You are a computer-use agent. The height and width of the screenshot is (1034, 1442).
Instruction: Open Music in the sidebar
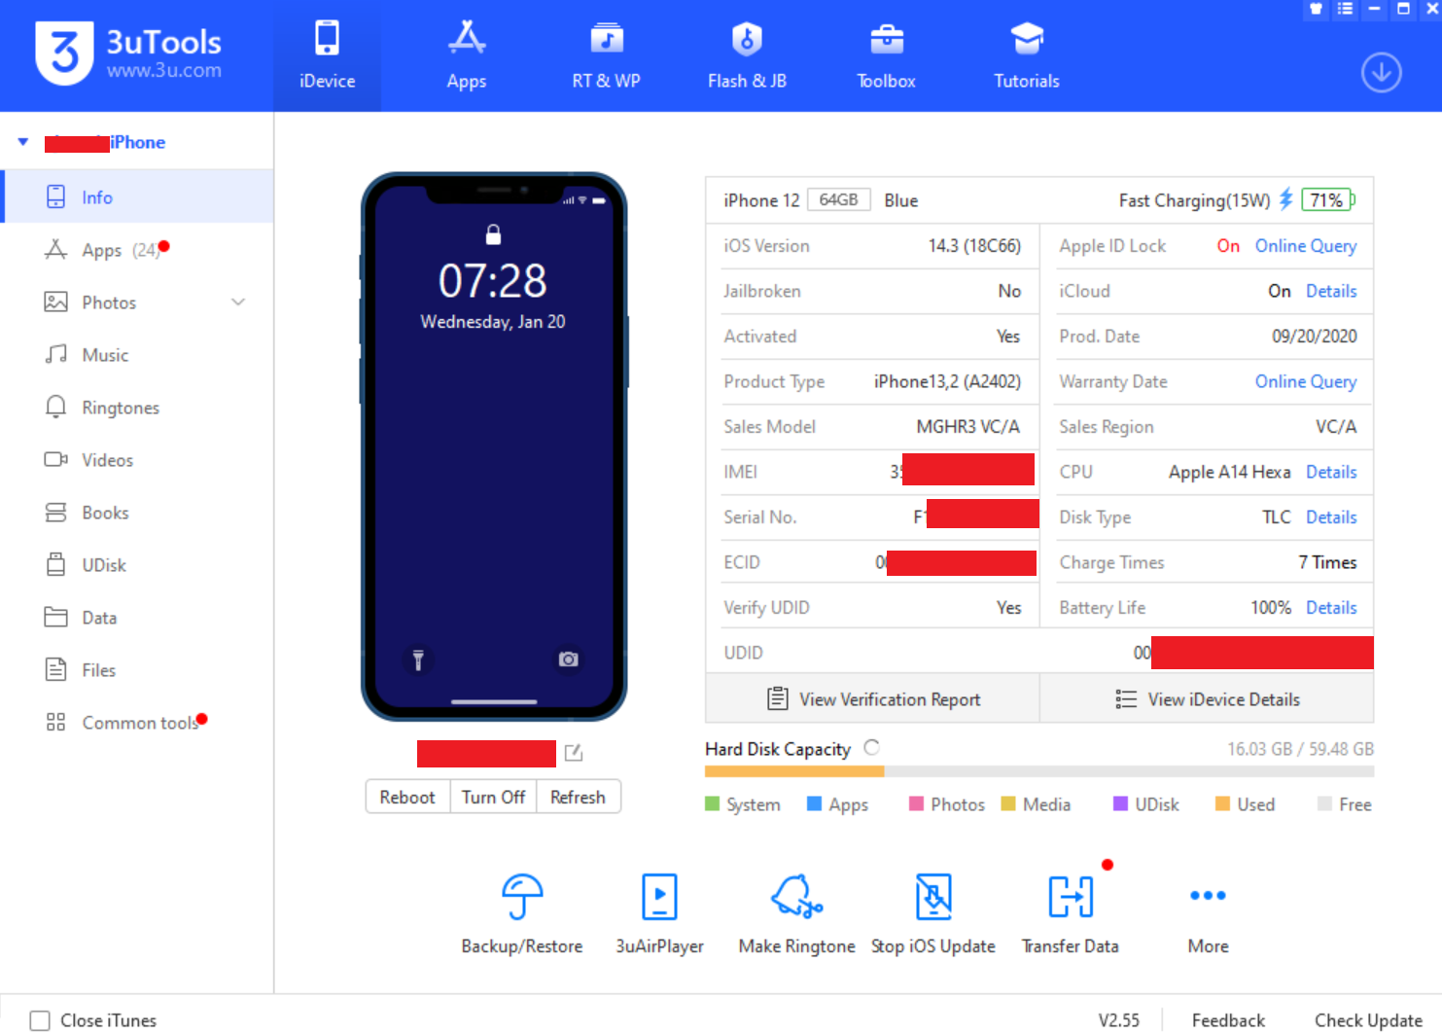[x=138, y=355]
